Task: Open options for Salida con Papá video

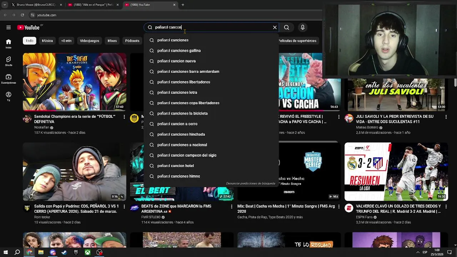Action: 124,206
